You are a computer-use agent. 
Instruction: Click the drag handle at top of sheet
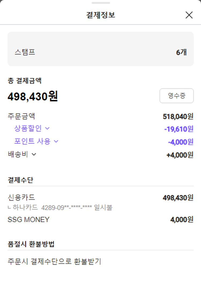100,3
